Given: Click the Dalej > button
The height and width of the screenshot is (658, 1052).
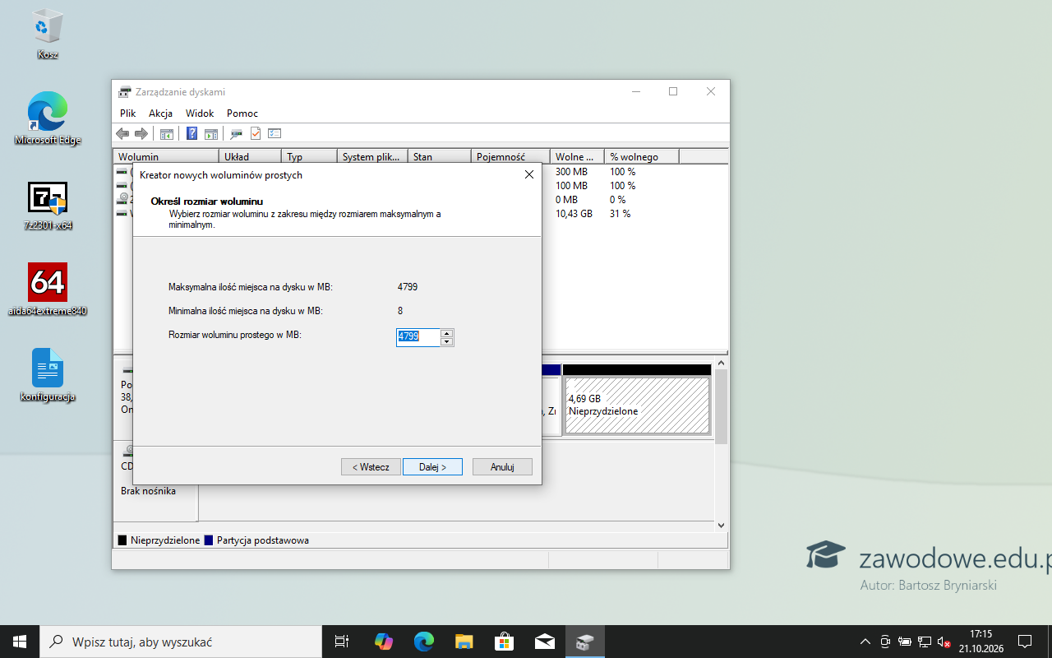Looking at the screenshot, I should 432,467.
